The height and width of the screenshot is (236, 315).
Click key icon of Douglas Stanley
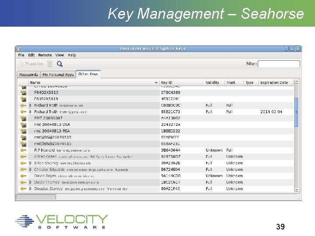click(x=24, y=189)
